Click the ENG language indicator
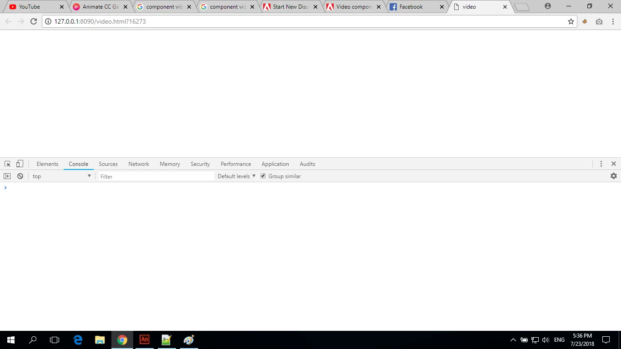This screenshot has height=349, width=621. tap(560, 340)
